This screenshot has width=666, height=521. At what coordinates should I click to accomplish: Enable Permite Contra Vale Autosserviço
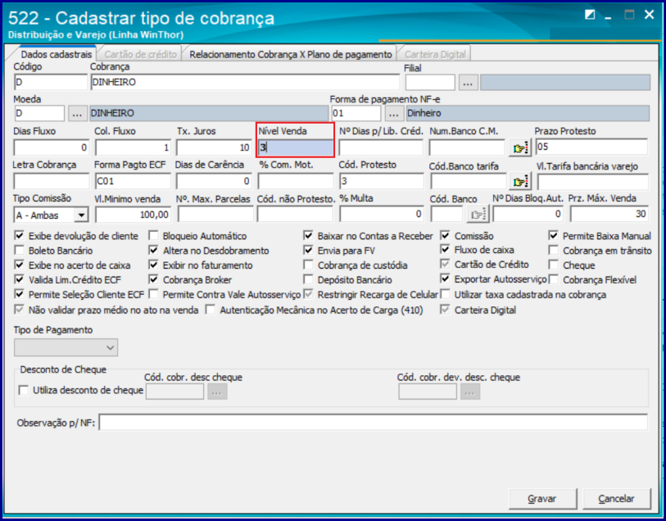coord(154,294)
